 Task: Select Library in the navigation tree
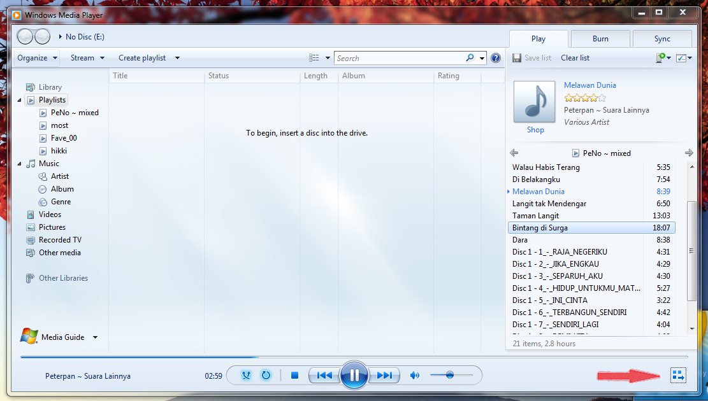(x=50, y=87)
